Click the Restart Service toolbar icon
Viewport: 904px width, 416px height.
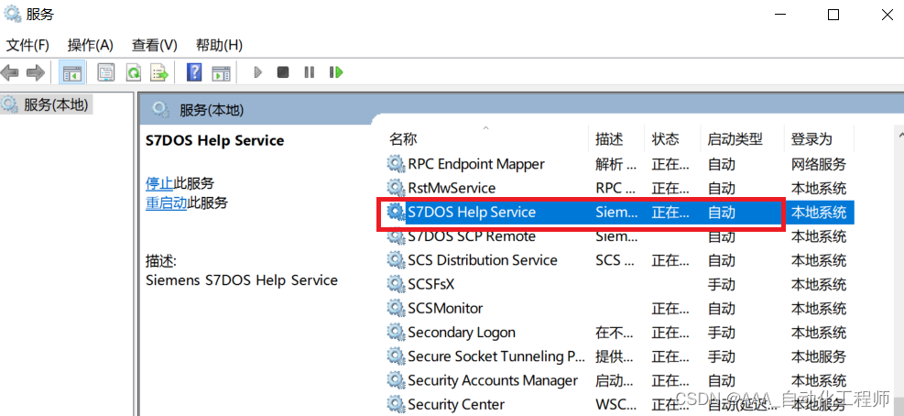point(336,72)
